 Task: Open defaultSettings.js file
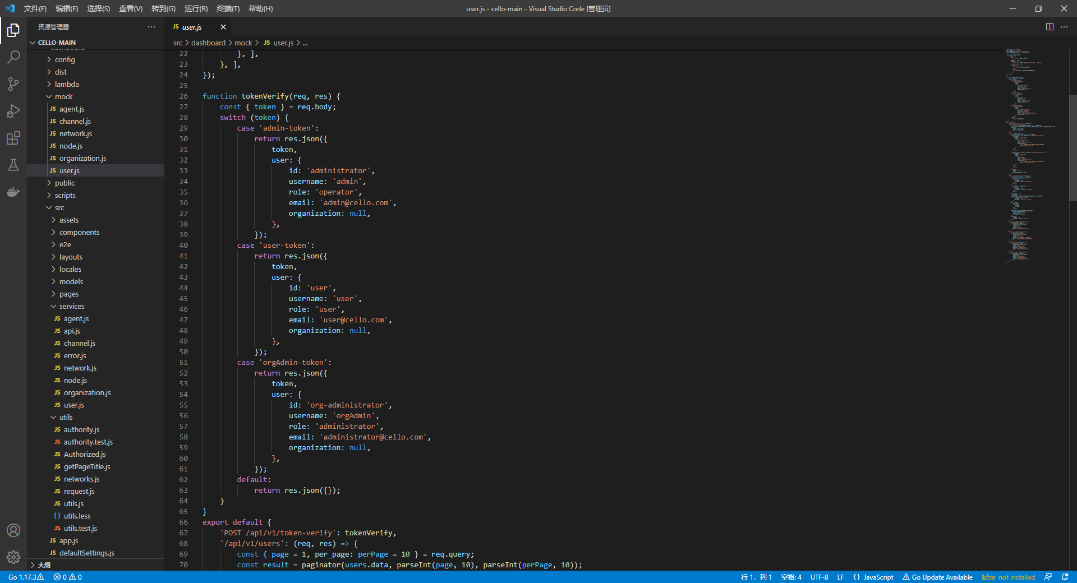95,553
